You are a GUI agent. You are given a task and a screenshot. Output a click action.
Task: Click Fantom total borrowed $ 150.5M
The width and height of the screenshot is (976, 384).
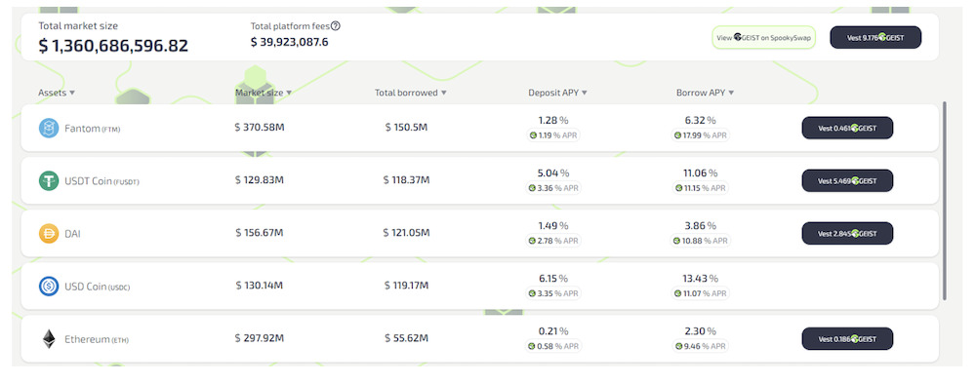pyautogui.click(x=406, y=128)
